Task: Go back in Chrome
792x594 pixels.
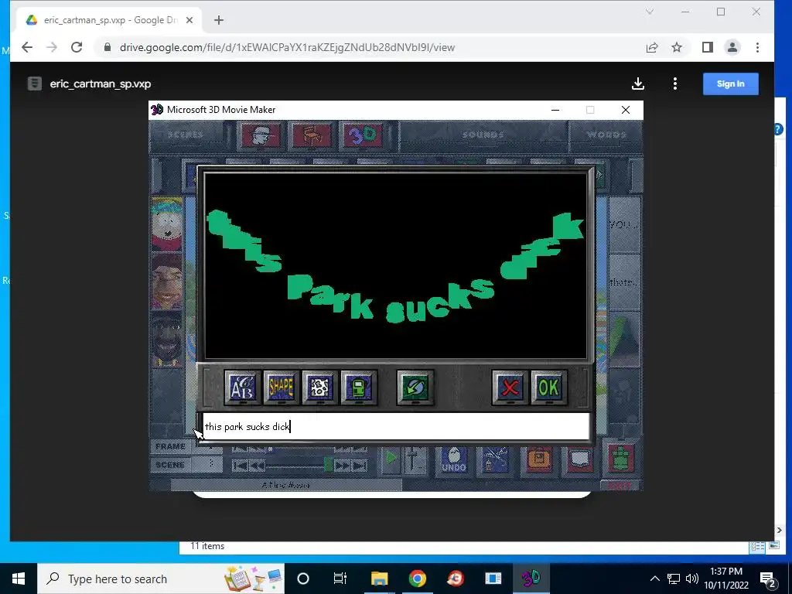Action: click(x=27, y=47)
